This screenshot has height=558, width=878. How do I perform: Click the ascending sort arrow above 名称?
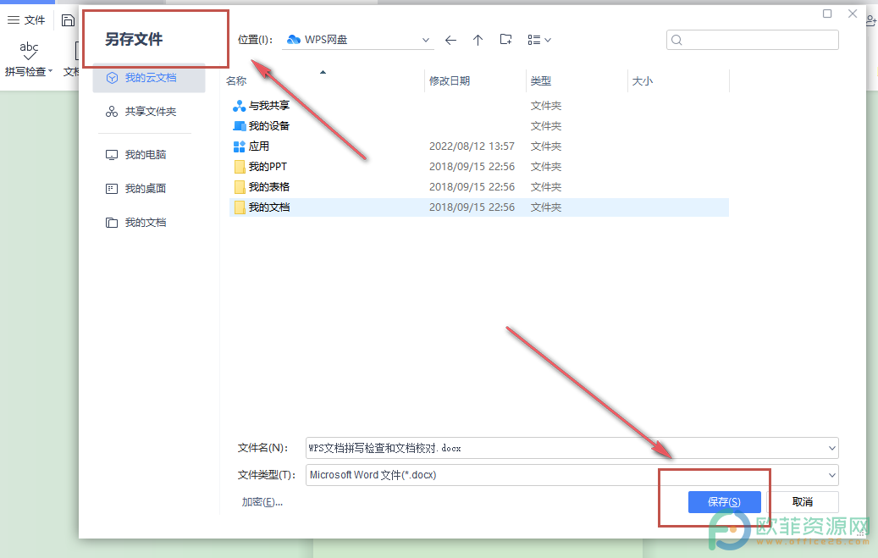pyautogui.click(x=323, y=72)
